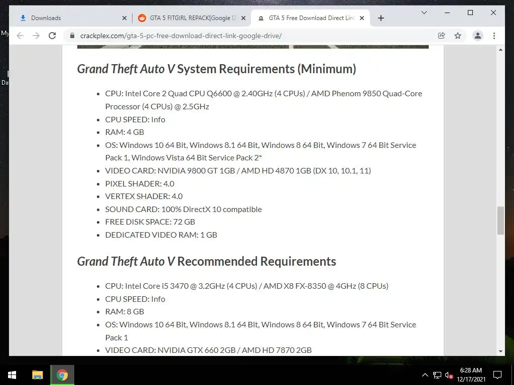Open the Chrome profile avatar menu
The image size is (514, 385).
click(478, 36)
